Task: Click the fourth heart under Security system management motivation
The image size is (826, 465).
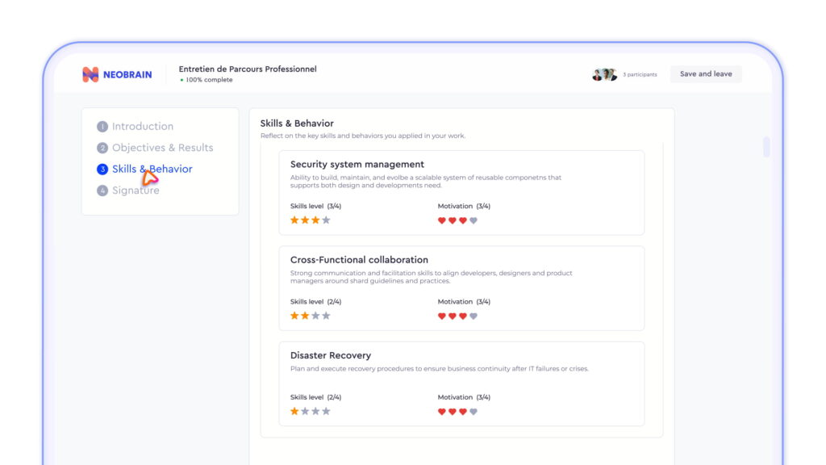Action: [x=473, y=220]
